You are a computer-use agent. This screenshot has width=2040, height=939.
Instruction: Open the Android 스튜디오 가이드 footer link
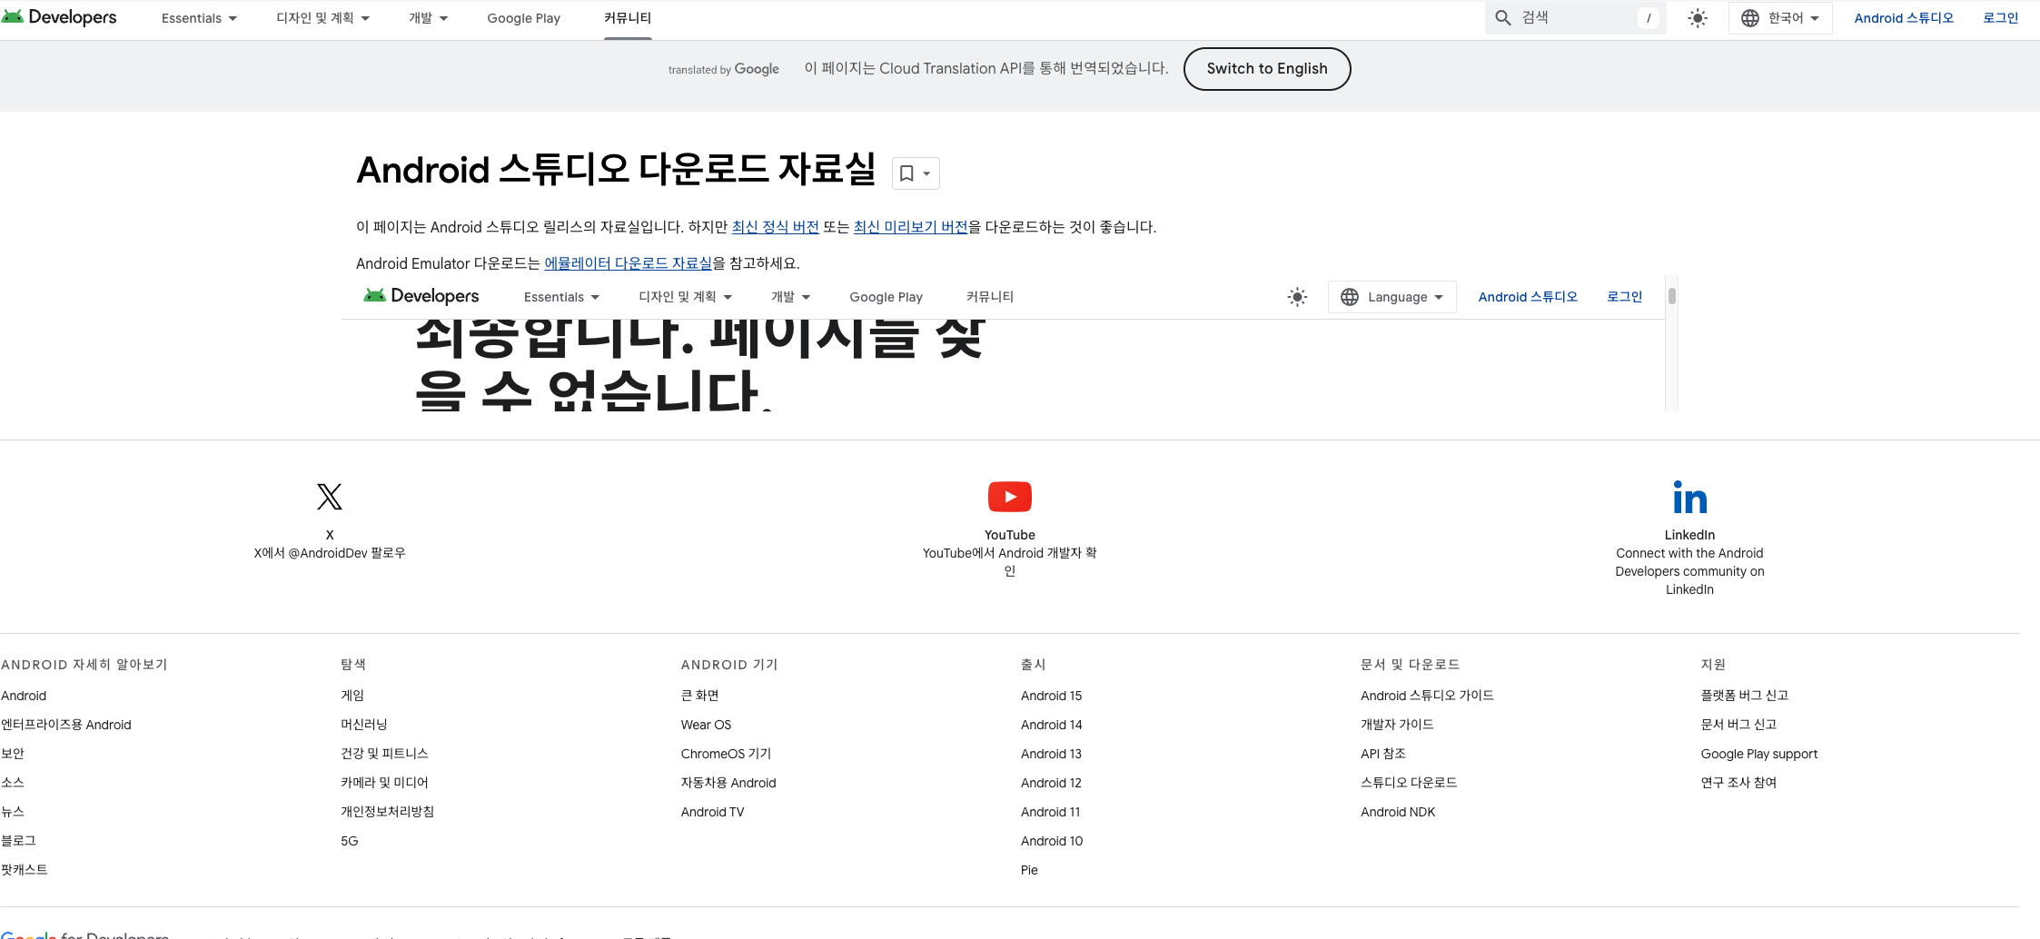tap(1427, 696)
